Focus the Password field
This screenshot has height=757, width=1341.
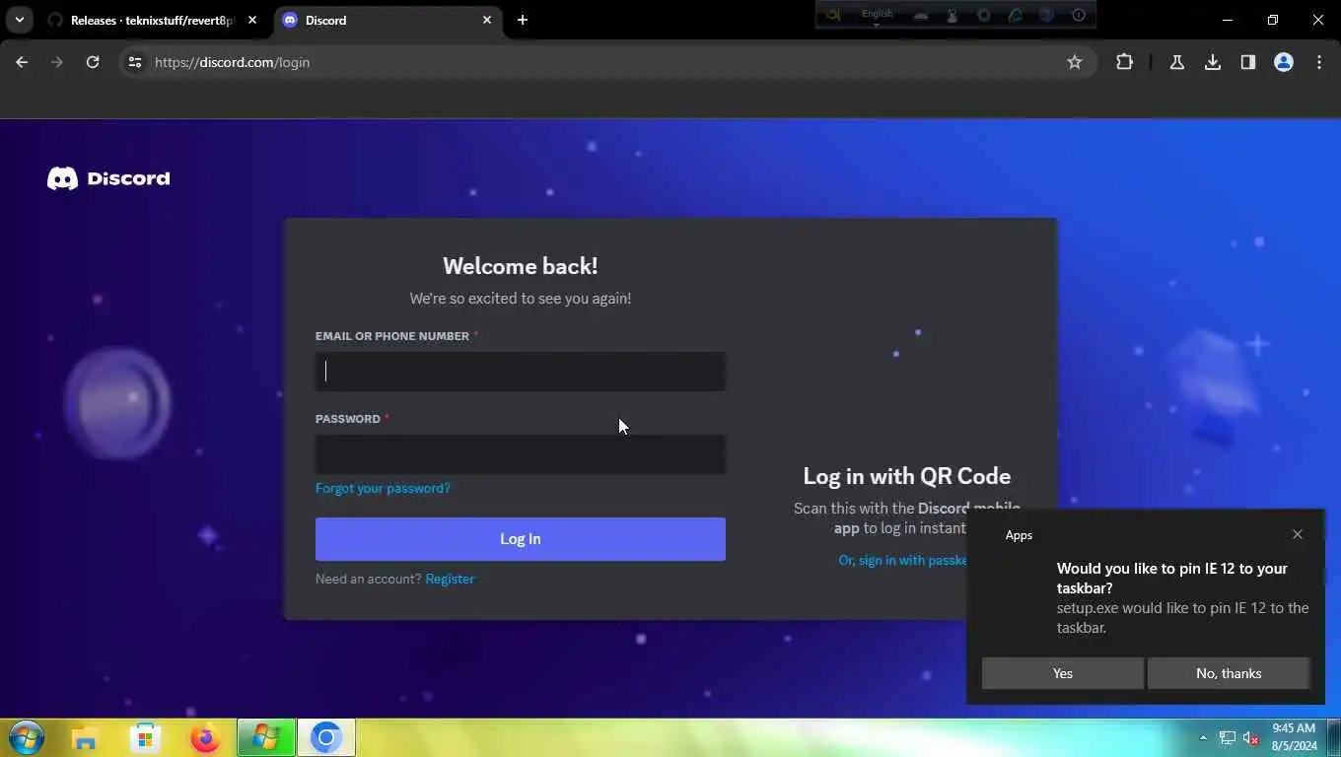(x=521, y=454)
